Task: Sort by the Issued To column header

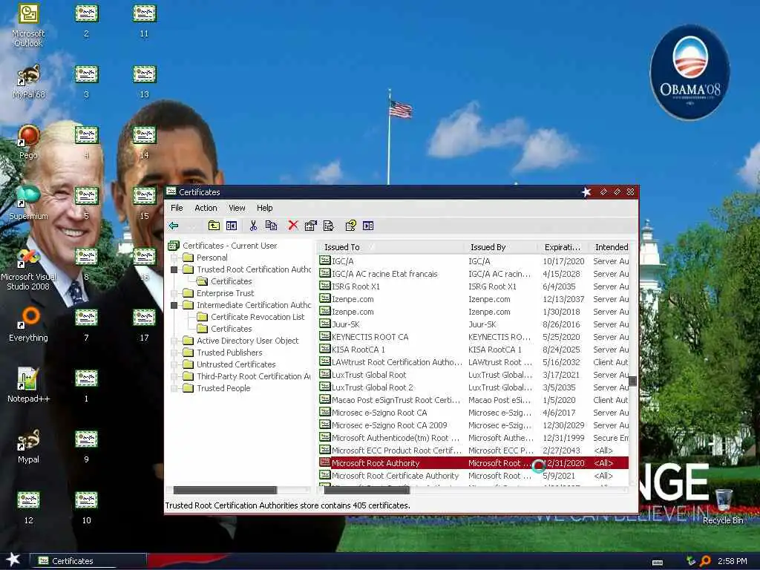Action: tap(390, 247)
